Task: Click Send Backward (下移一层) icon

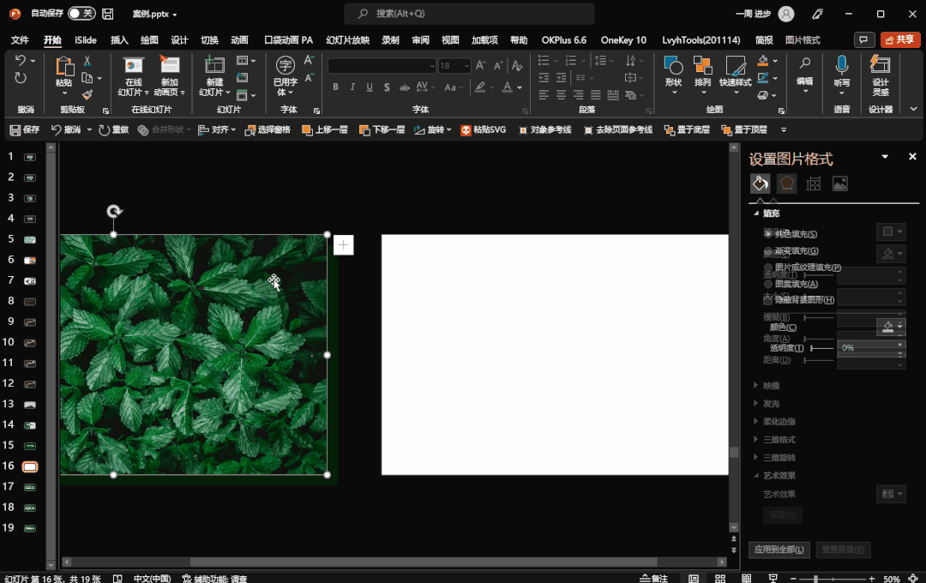Action: pyautogui.click(x=364, y=130)
